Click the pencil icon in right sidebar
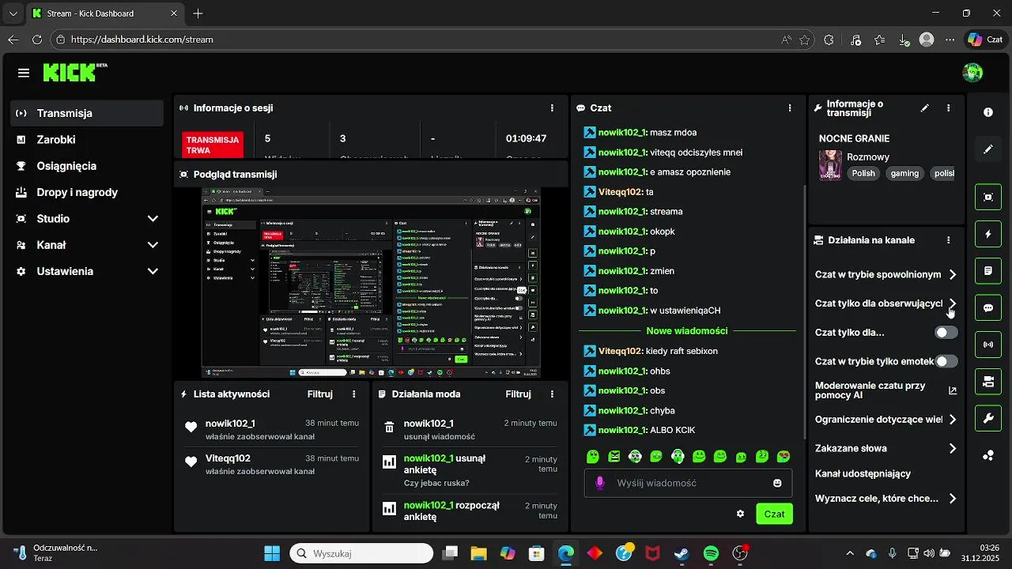 (988, 149)
